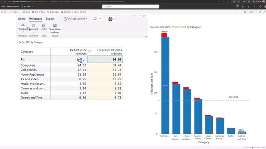The width and height of the screenshot is (266, 149).
Task: Switch to the Home ribbon tab
Action: point(22,19)
